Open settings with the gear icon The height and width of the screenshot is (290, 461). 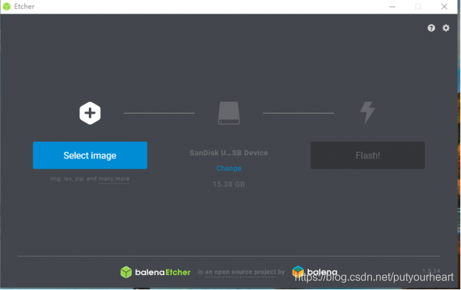tap(446, 28)
